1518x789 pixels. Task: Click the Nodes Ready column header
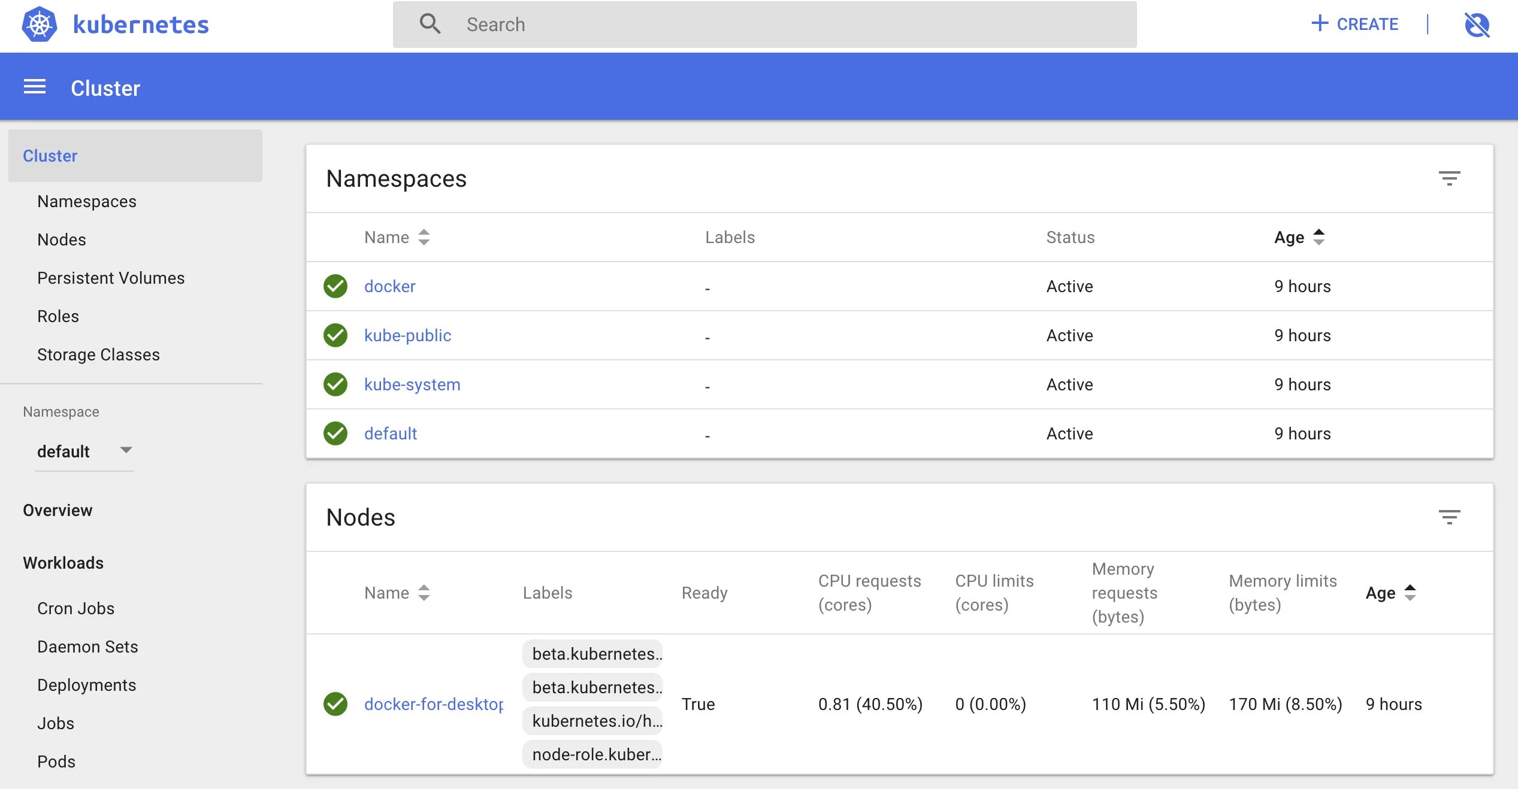coord(704,593)
